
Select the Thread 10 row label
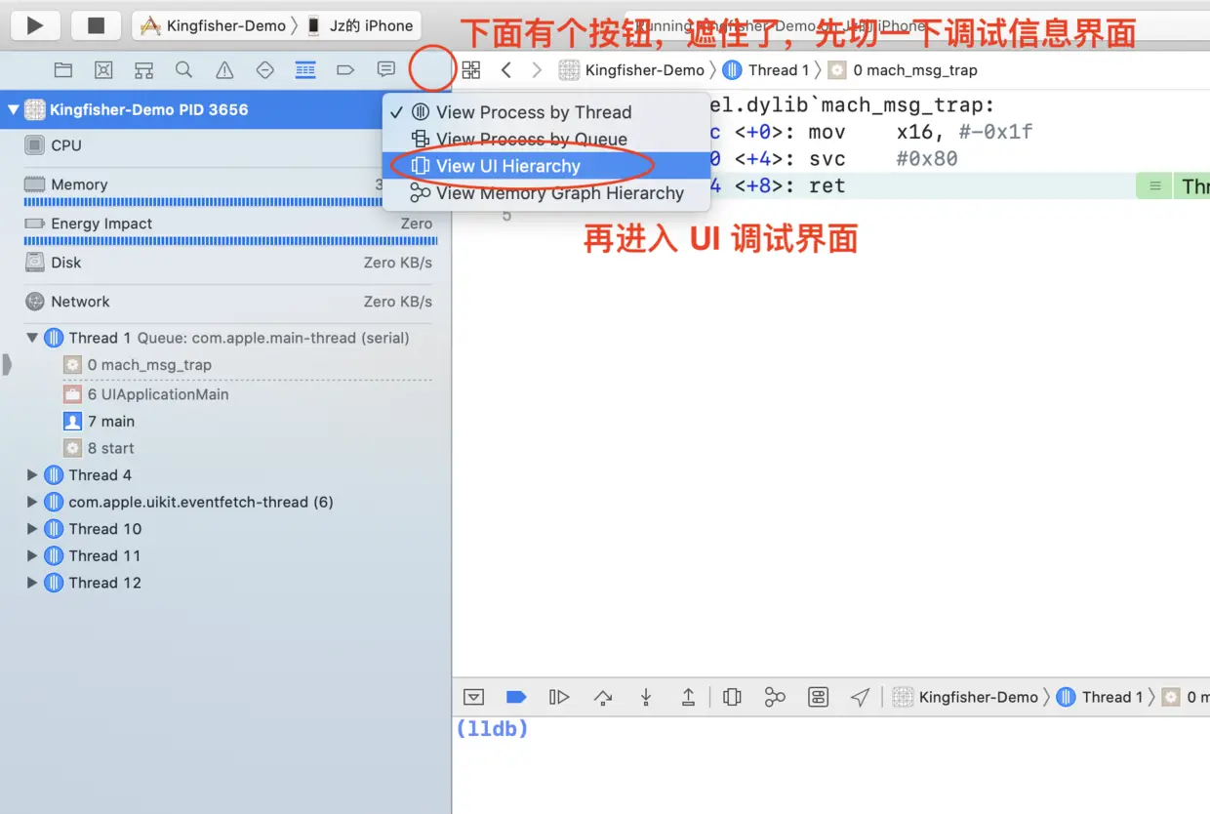click(x=105, y=529)
